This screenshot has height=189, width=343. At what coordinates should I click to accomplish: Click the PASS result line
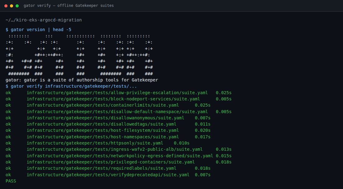(x=11, y=181)
